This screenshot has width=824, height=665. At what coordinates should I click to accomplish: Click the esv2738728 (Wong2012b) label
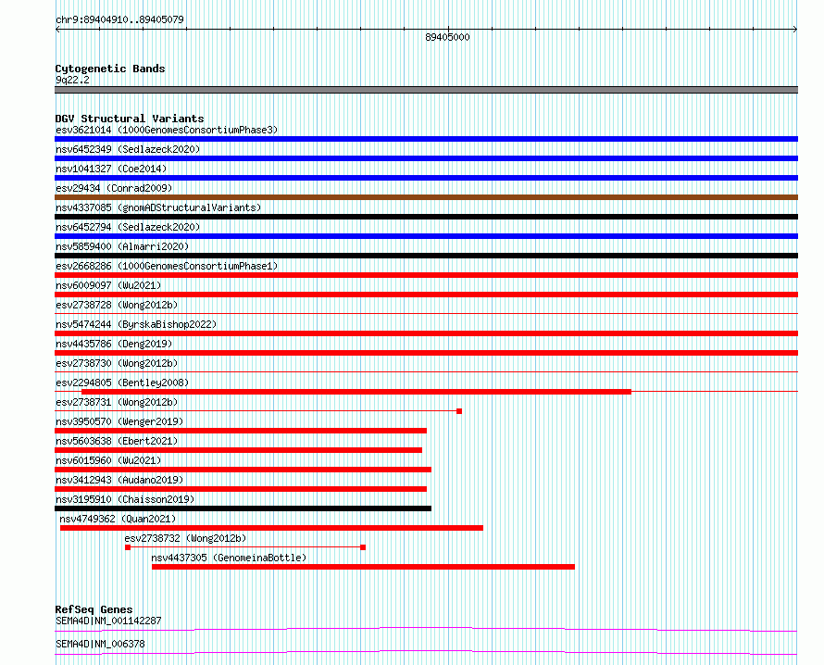click(117, 305)
